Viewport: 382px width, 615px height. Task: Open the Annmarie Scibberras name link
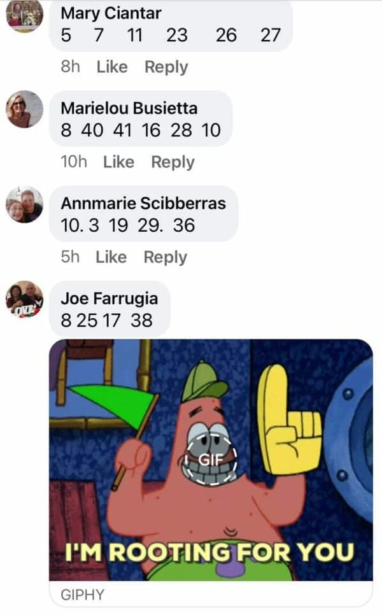point(143,203)
